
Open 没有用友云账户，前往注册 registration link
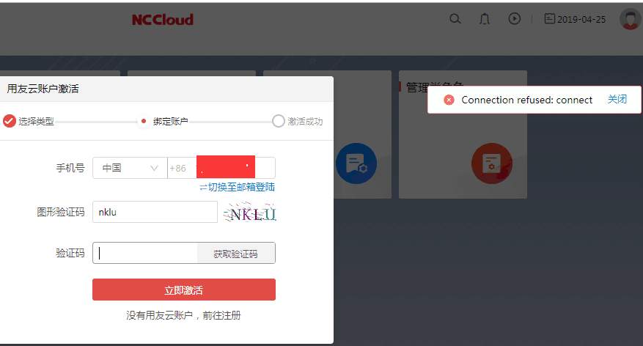tap(183, 315)
